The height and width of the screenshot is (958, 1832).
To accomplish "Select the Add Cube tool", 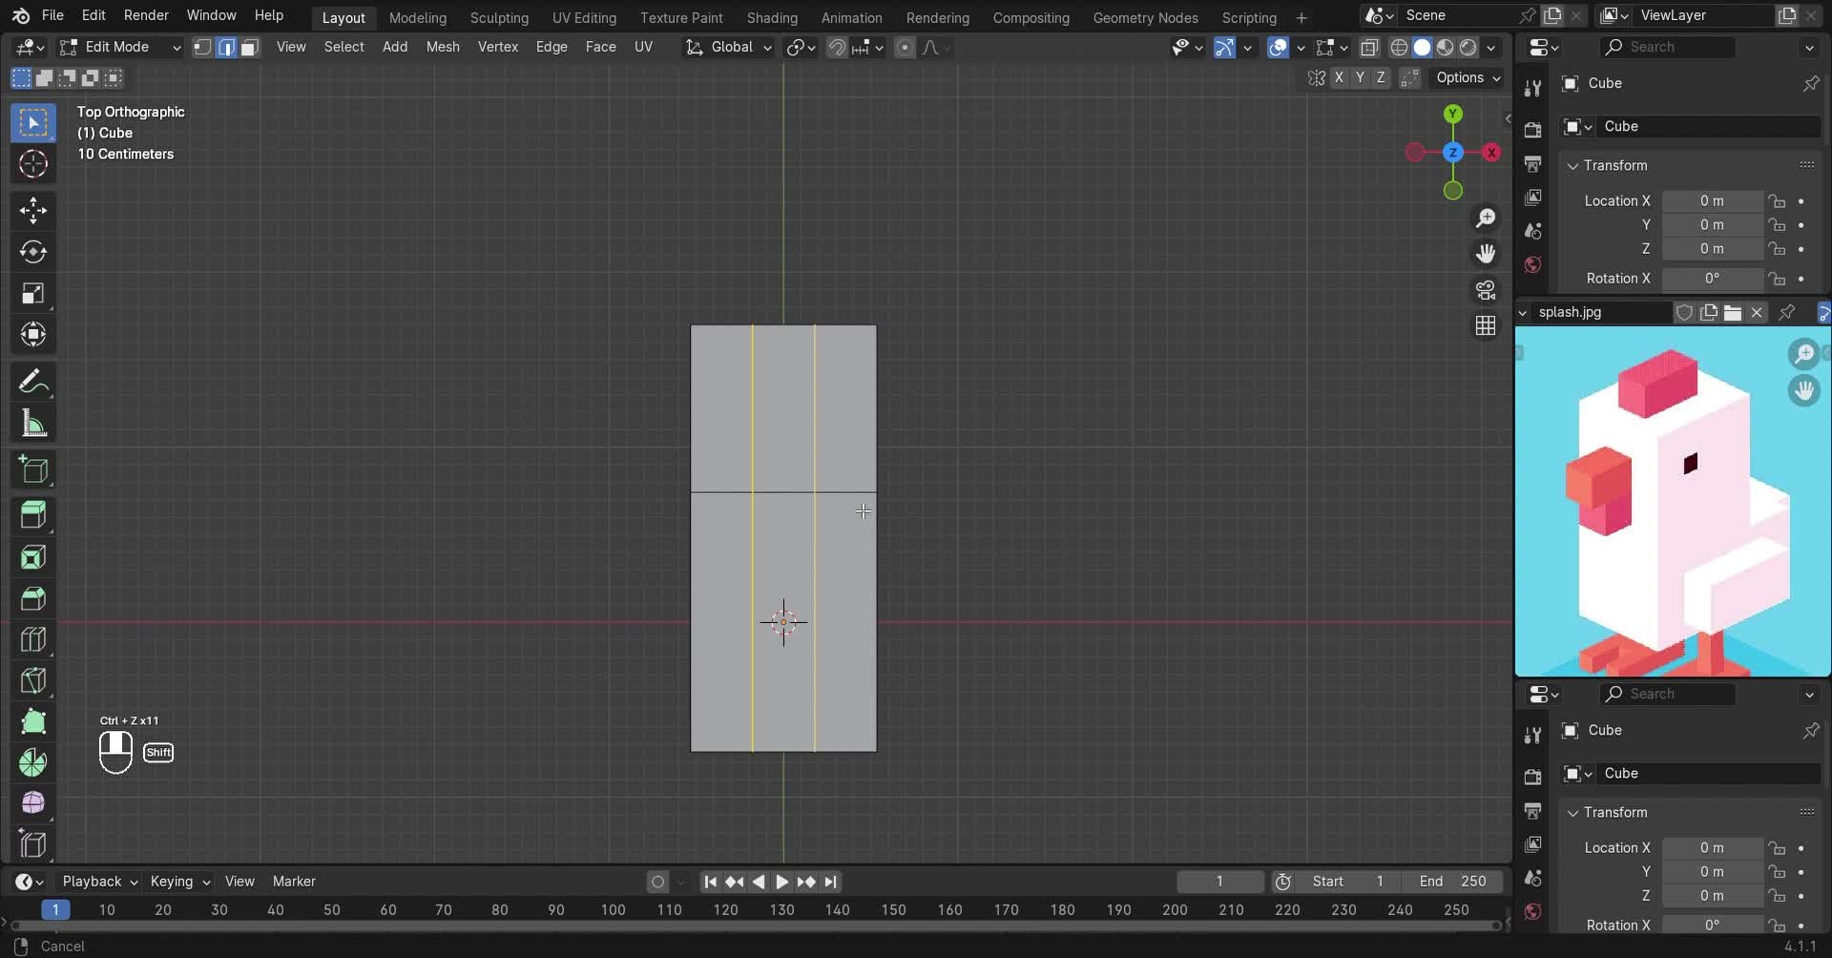I will coord(33,469).
